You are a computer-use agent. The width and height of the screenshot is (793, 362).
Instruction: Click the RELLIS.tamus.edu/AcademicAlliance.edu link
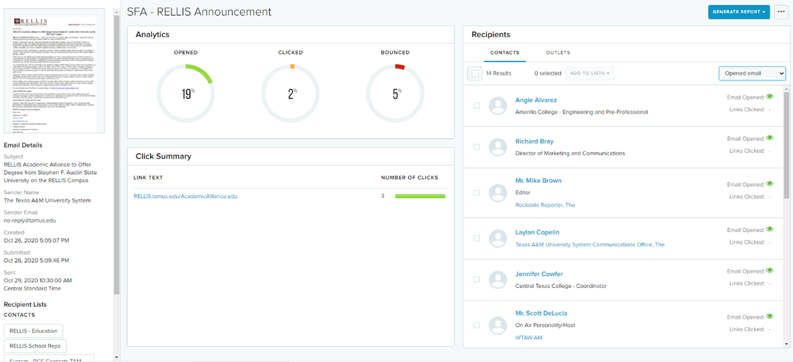pos(185,196)
